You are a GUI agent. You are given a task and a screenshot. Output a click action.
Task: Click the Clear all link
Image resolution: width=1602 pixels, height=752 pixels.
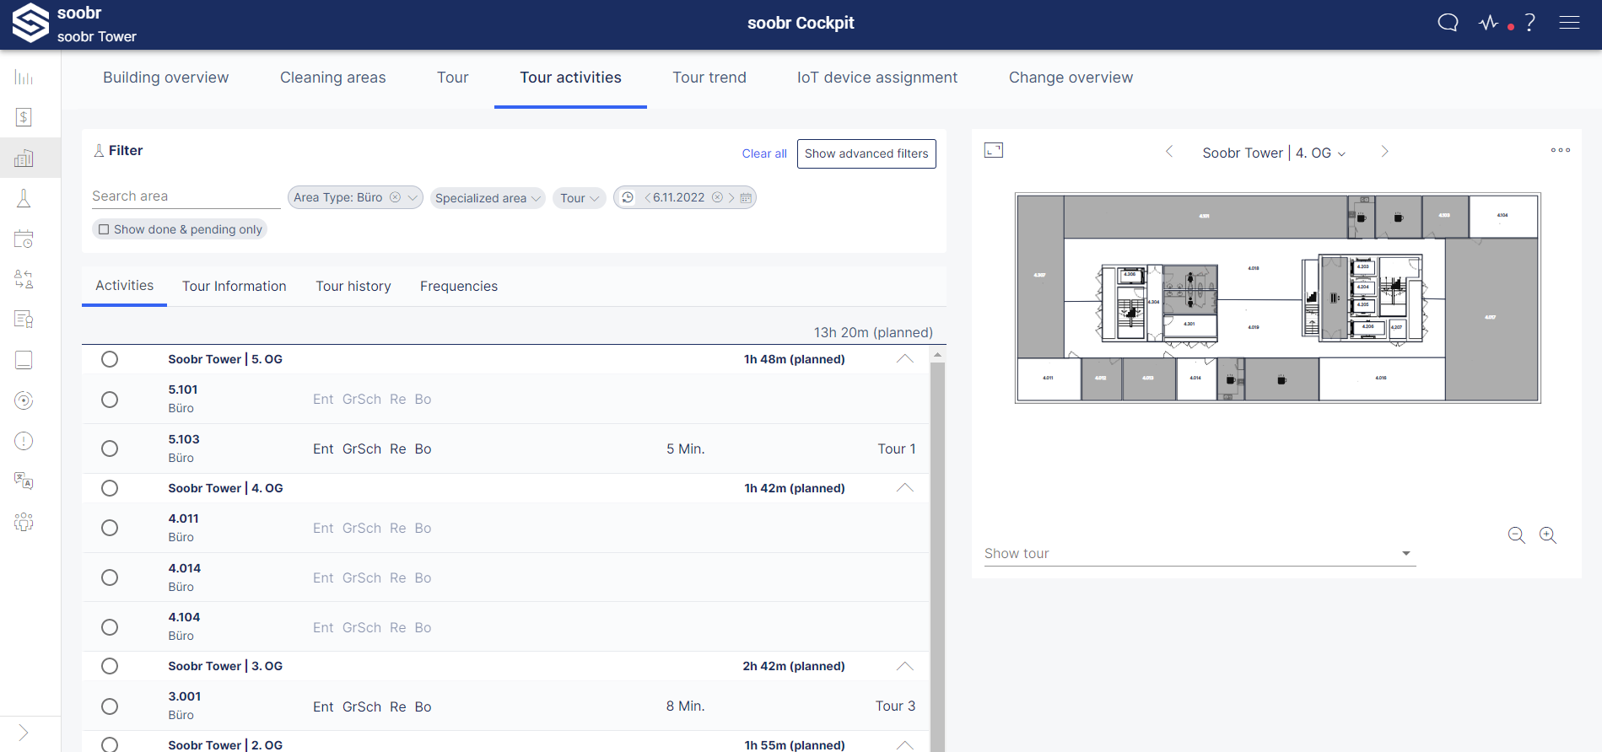(764, 153)
